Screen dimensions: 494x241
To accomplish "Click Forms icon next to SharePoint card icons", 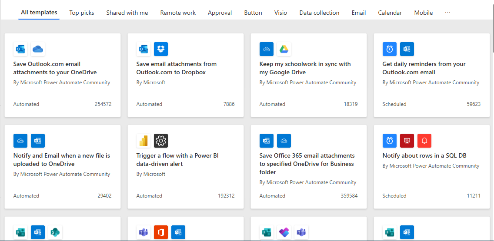I will [x=20, y=232].
